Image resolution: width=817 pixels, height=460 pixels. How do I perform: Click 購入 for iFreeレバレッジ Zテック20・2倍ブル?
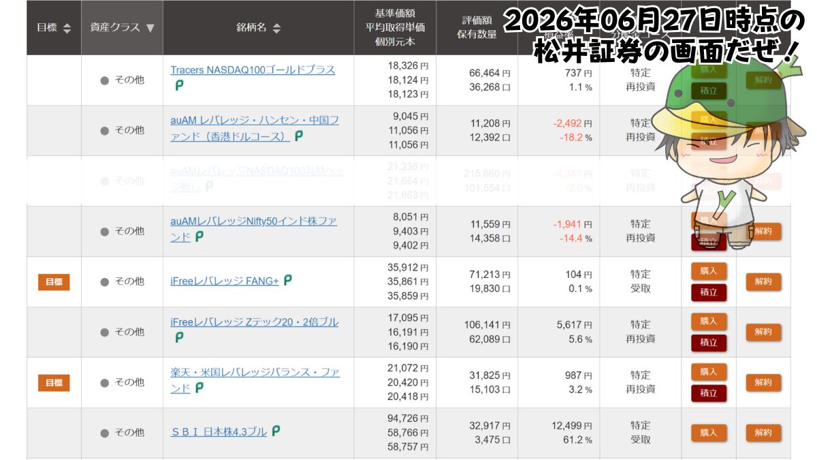tap(709, 321)
